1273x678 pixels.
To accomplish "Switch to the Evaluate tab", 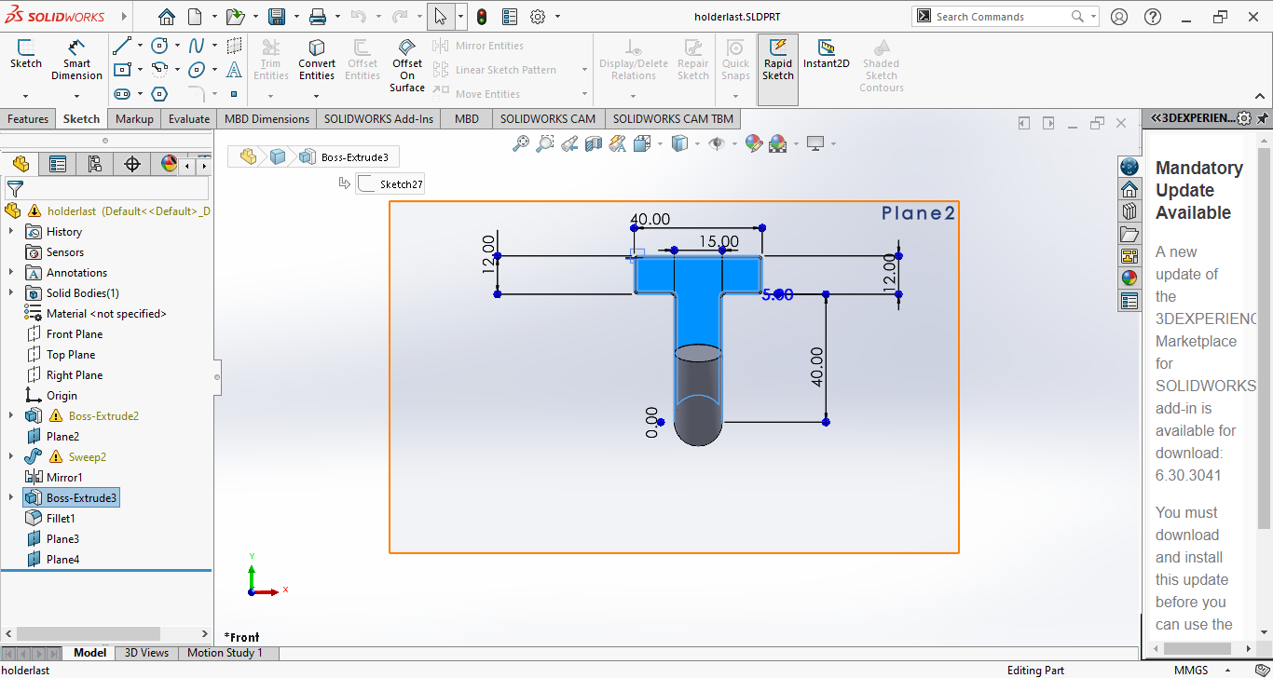I will pos(189,119).
